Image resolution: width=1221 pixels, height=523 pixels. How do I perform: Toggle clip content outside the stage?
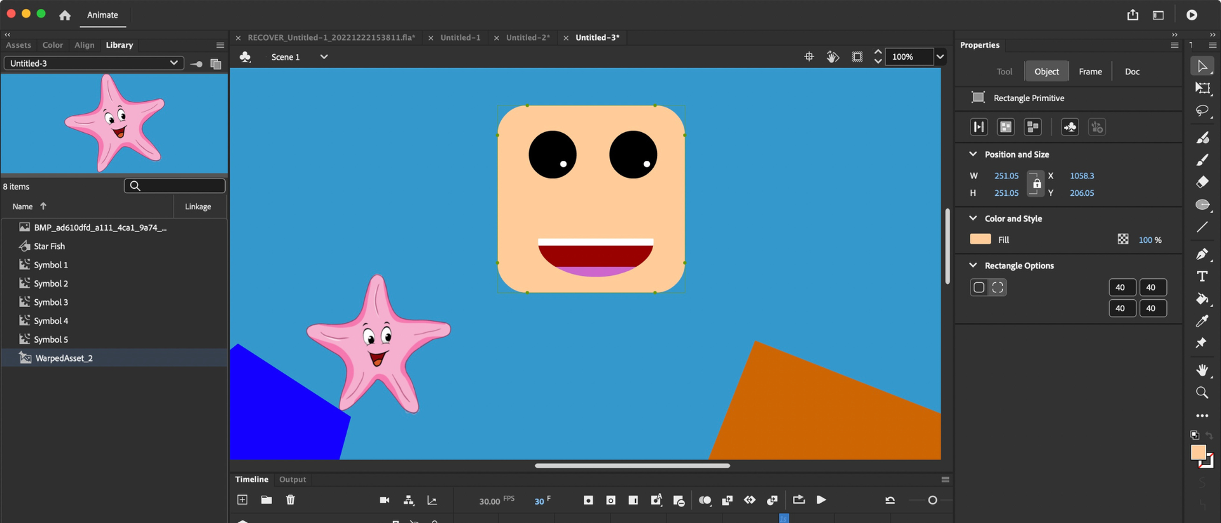pos(857,57)
